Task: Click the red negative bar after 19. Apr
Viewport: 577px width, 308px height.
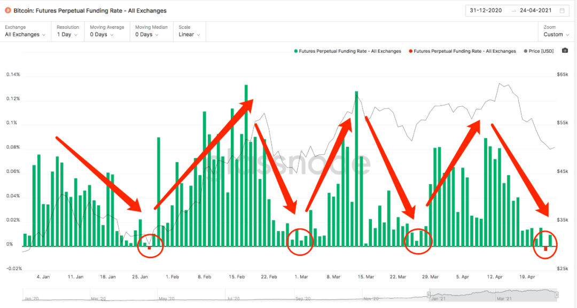Action: (545, 249)
